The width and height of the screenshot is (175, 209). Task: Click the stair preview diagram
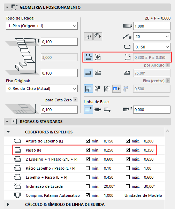(x=22, y=56)
